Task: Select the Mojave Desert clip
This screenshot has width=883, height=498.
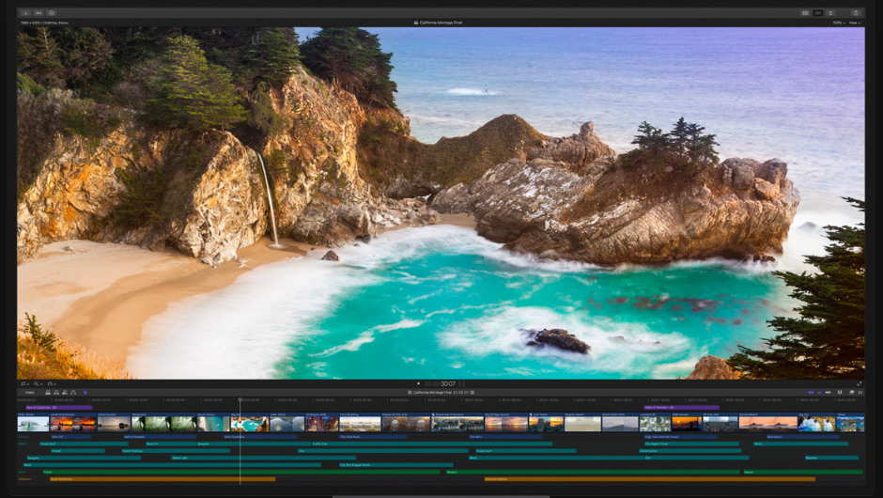Action: click(x=582, y=423)
